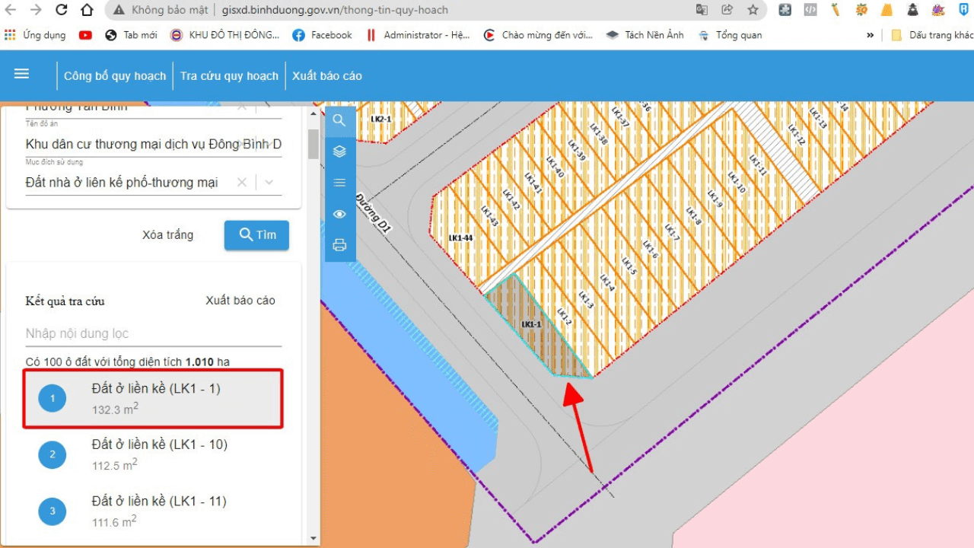
Task: Open the Ứng dụng apps bookmark
Action: pos(35,35)
